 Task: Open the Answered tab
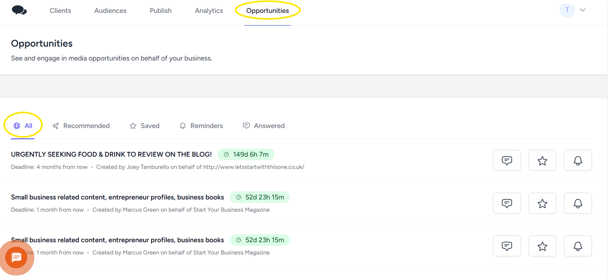click(263, 126)
